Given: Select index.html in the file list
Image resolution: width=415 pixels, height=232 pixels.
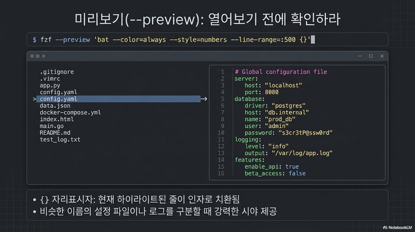Looking at the screenshot, I should (x=57, y=119).
